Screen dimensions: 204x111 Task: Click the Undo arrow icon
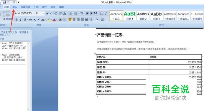tap(8, 2)
